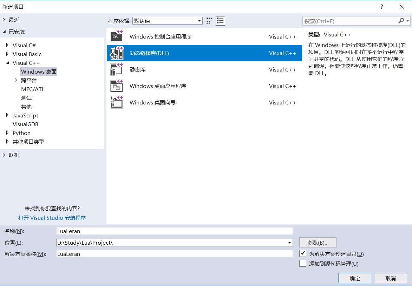Select the 动态链接库(DLL) template icon

[x=116, y=53]
